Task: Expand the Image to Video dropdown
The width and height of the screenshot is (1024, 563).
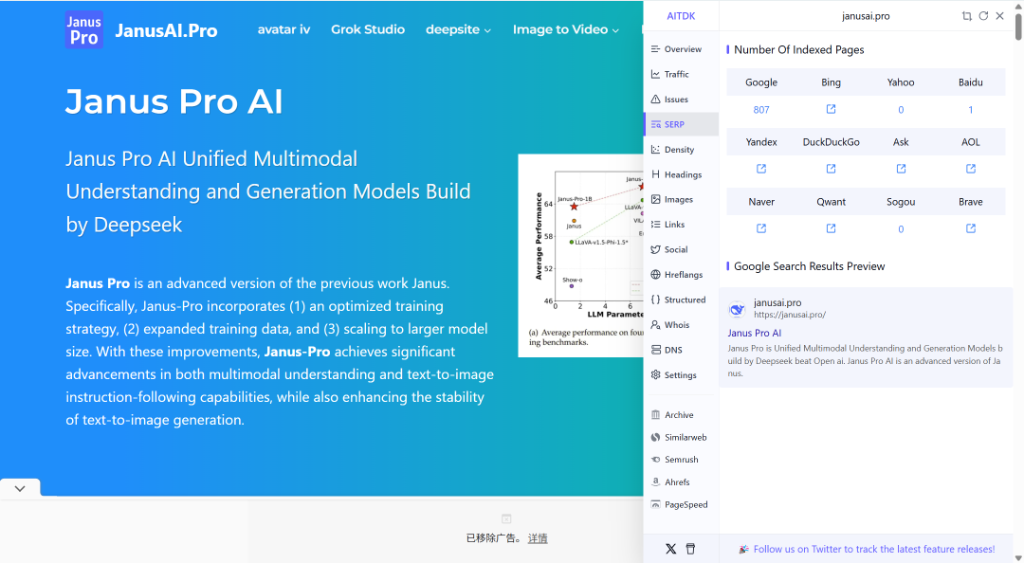Action: point(565,29)
